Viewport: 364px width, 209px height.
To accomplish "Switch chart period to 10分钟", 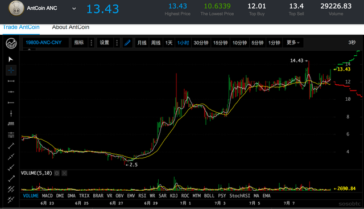I will [x=239, y=43].
